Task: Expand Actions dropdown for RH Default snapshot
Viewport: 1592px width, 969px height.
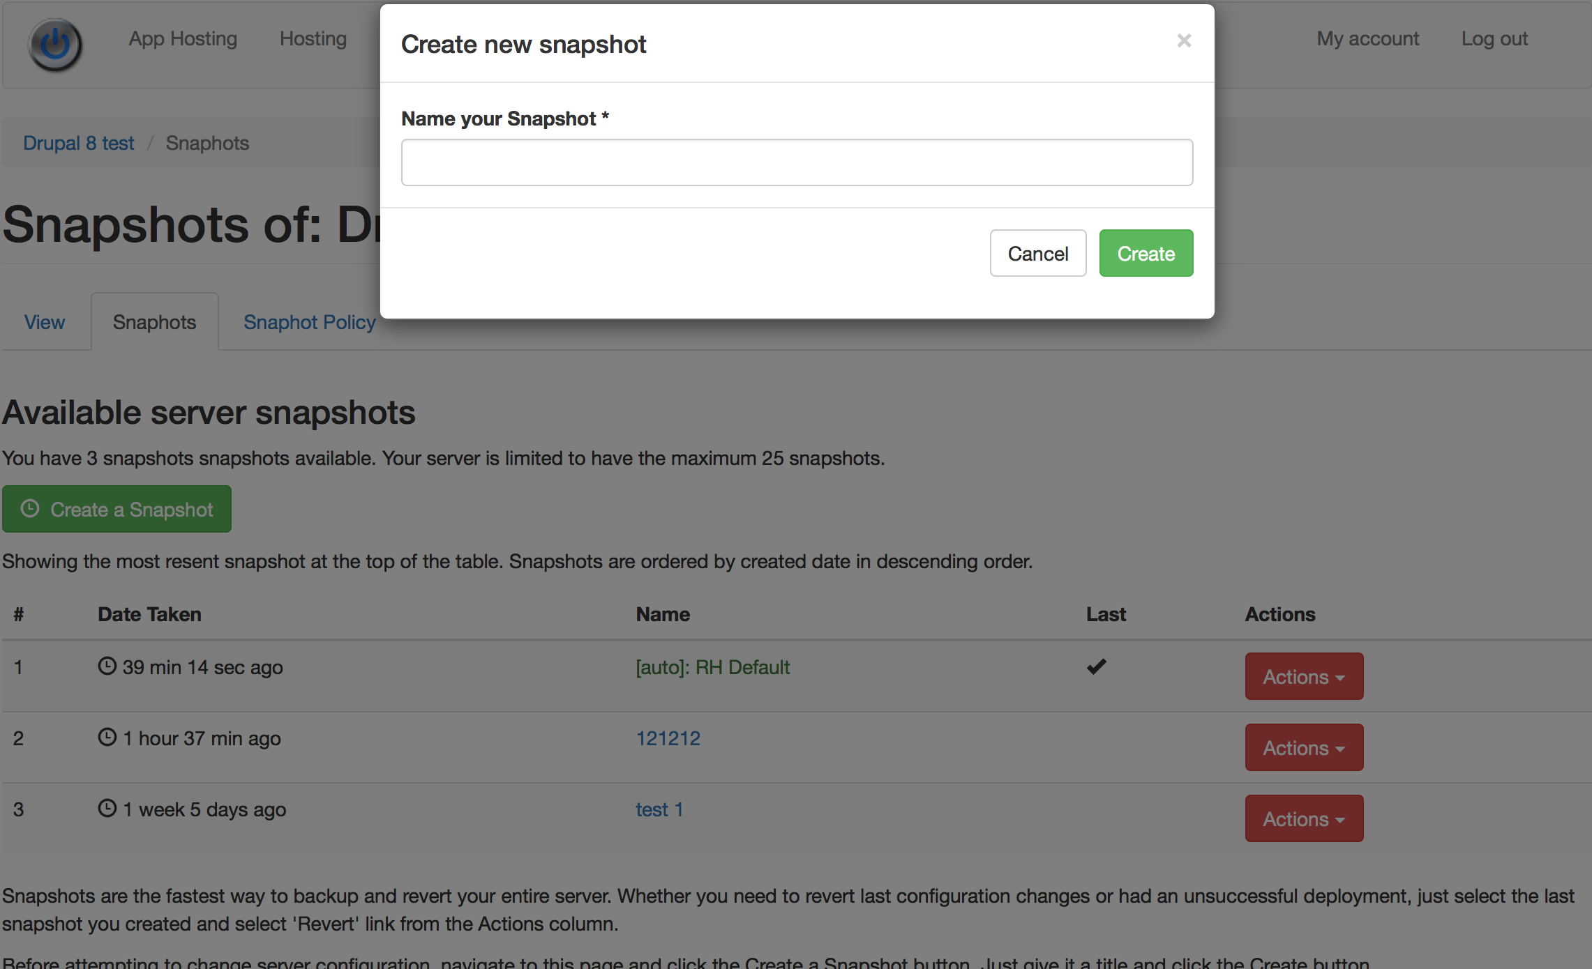Action: tap(1303, 677)
